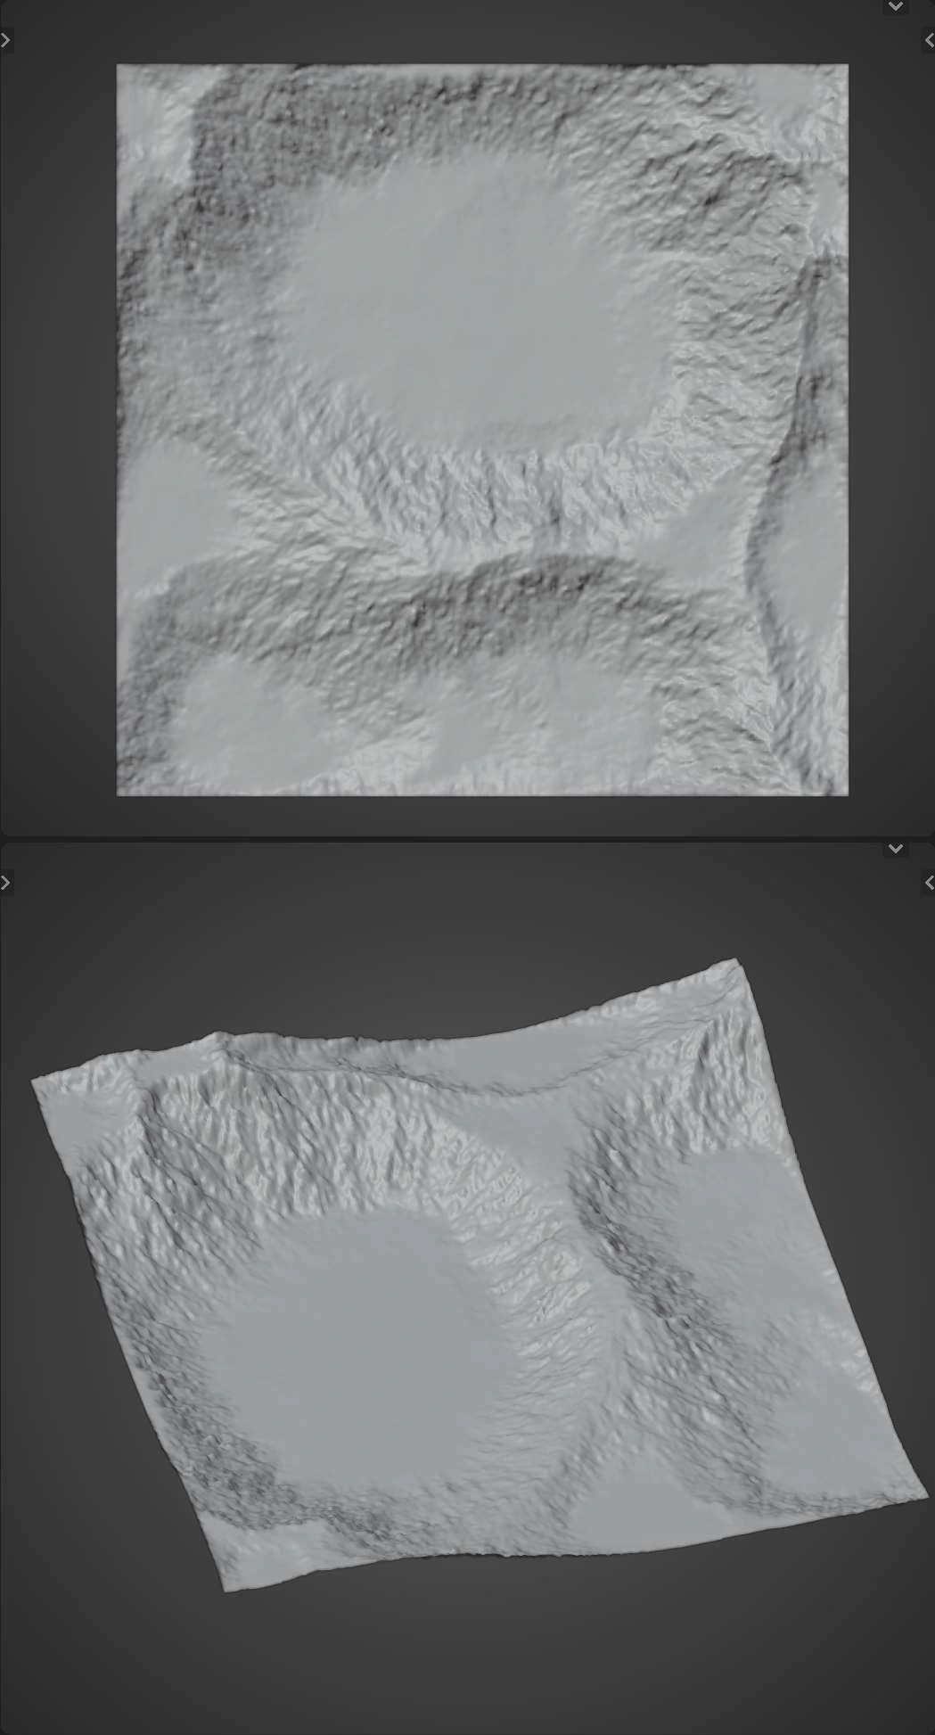The width and height of the screenshot is (935, 1735).
Task: Expand toolbar arrow on lower viewport's left edge
Action: (5, 883)
